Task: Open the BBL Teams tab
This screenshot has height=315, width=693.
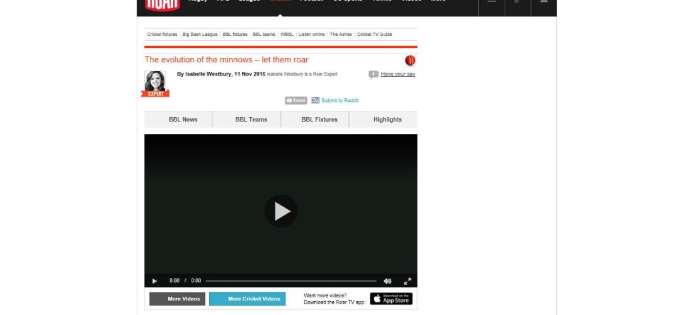Action: [251, 120]
